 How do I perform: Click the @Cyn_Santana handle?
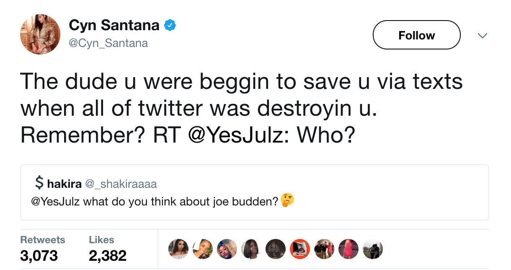click(108, 43)
